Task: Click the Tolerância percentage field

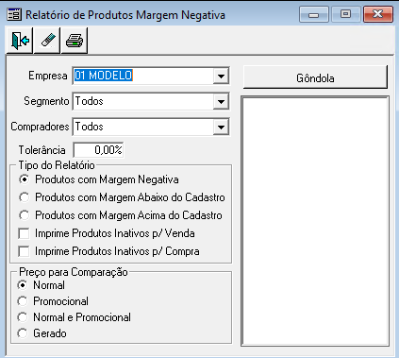Action: [x=98, y=150]
